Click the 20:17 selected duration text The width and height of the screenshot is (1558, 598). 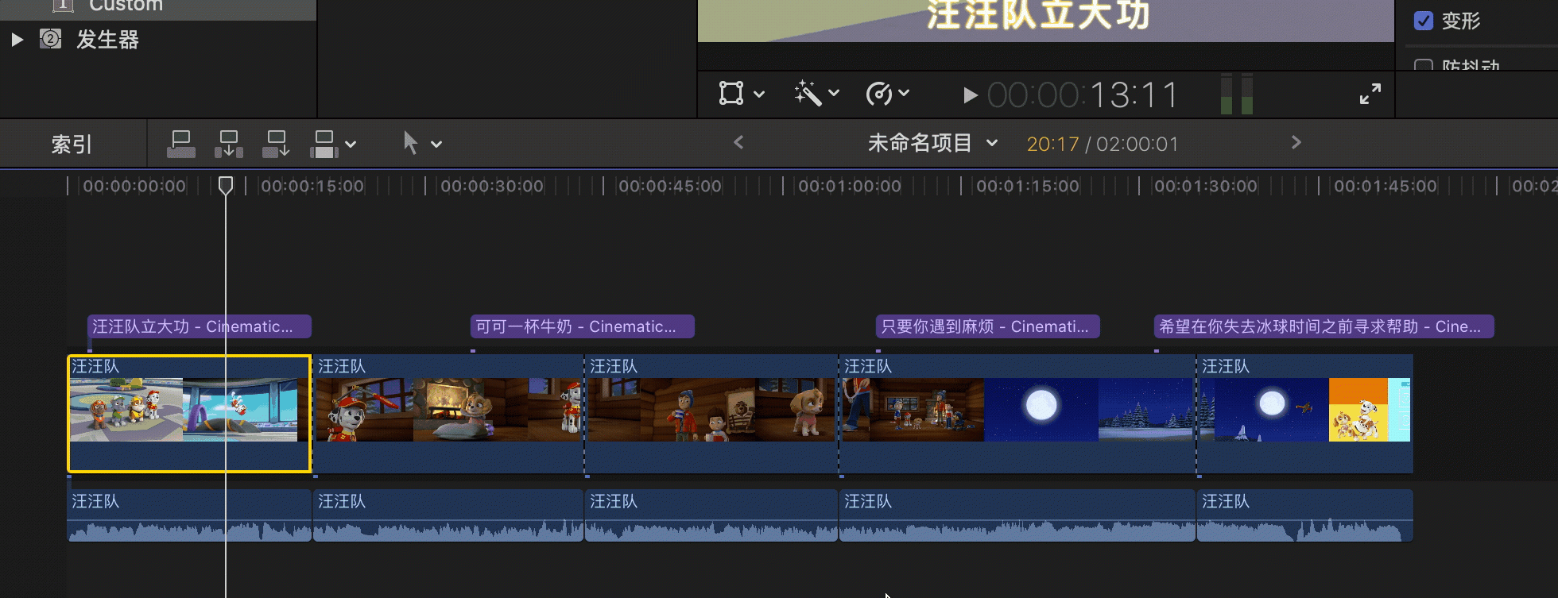tap(1052, 144)
